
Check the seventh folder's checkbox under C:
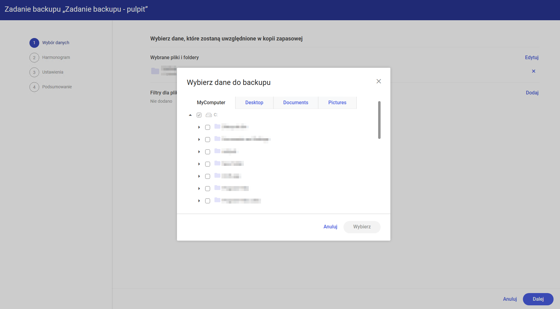208,201
